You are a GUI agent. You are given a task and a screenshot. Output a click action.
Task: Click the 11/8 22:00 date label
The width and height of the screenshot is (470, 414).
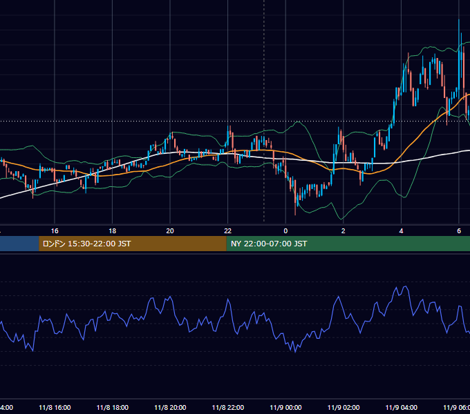click(228, 407)
